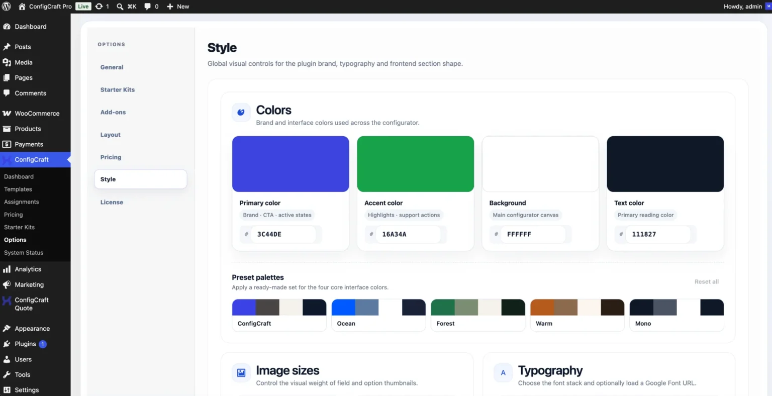
Task: Click the blue Primary color swatch
Action: 291,164
